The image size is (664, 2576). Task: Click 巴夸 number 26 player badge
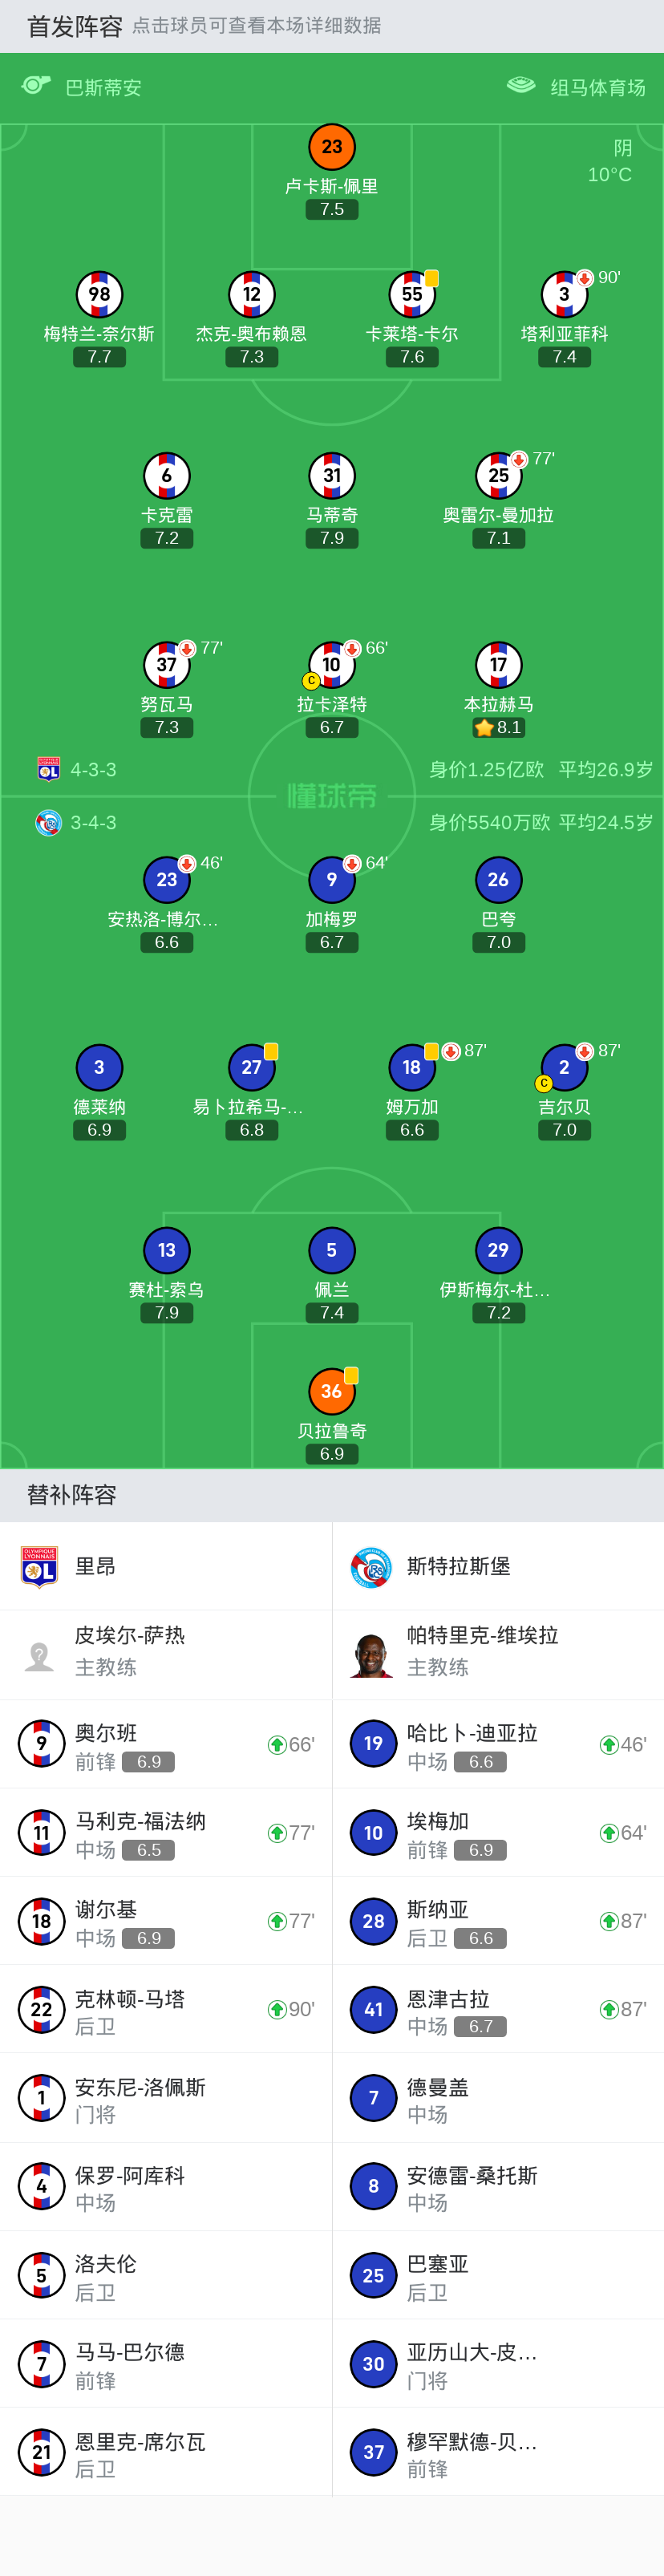tap(498, 880)
